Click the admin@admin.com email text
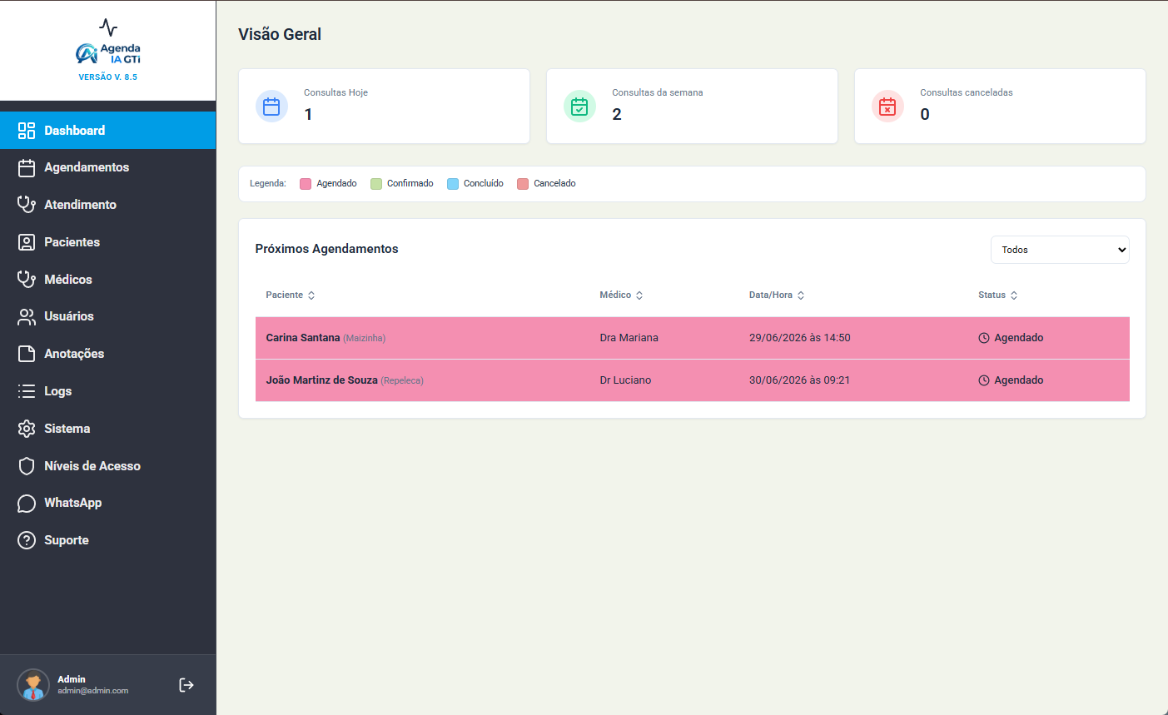The width and height of the screenshot is (1168, 715). tap(92, 691)
